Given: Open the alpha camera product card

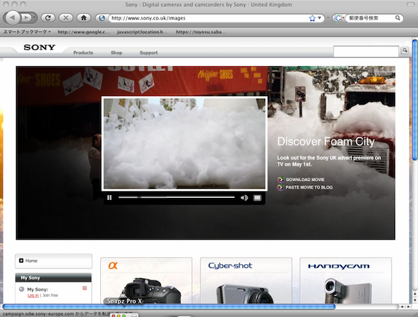Looking at the screenshot, I should (146, 281).
